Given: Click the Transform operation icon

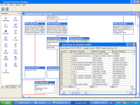Looking at the screenshot, I should coord(6,71).
